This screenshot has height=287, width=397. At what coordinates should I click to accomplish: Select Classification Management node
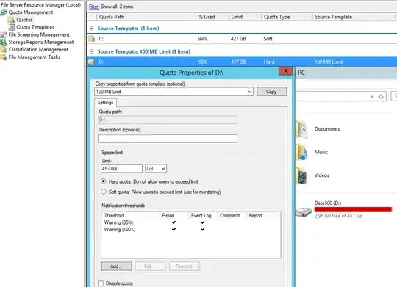point(38,50)
